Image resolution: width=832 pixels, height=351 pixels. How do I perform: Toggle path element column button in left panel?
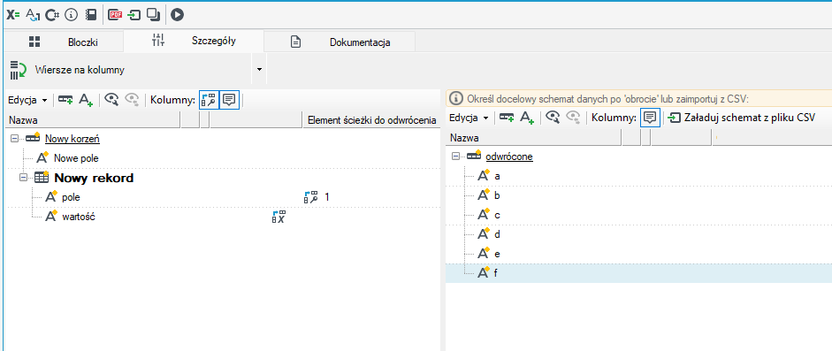(209, 100)
